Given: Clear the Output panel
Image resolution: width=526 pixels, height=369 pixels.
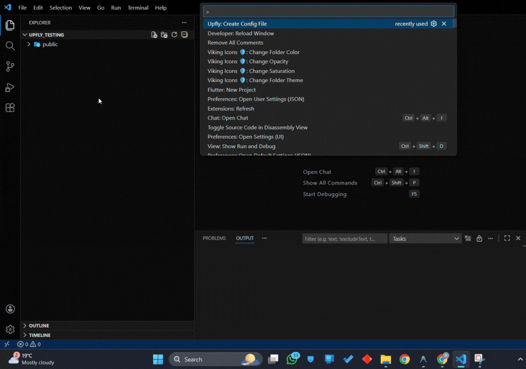Looking at the screenshot, I should [x=468, y=238].
